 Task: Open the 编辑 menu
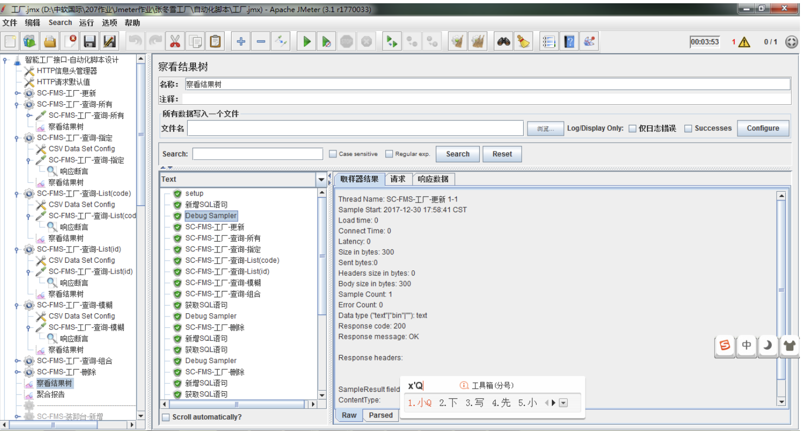point(33,23)
